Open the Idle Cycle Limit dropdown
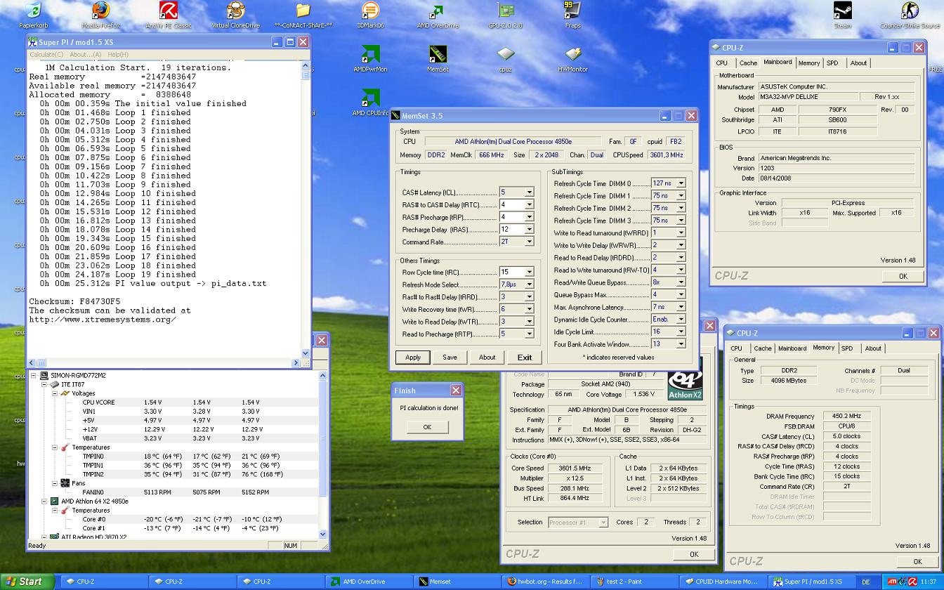Screen dimensions: 944x590 click(681, 332)
